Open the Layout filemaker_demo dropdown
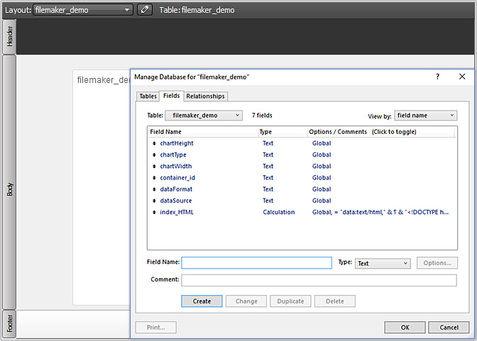Screen dimensions: 477x341 [83, 10]
